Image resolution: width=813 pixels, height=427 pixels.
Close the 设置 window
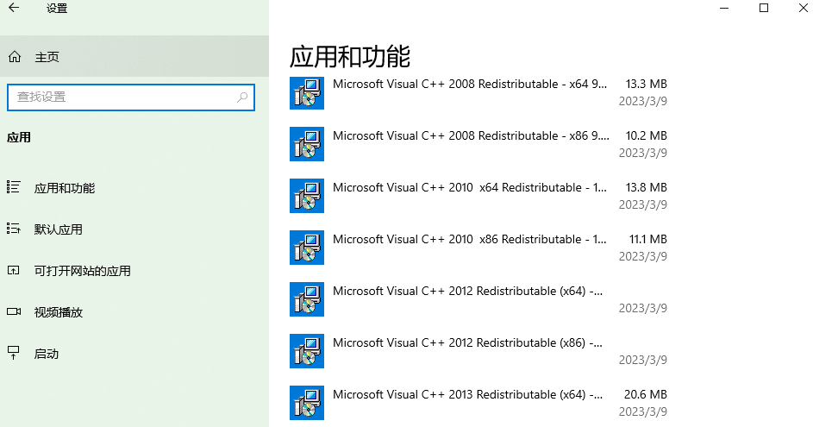click(x=803, y=8)
